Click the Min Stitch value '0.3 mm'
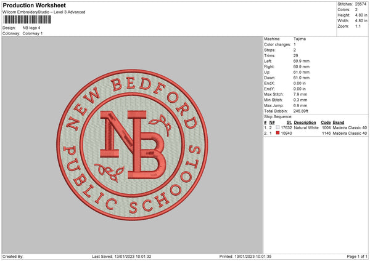The height and width of the screenshot is (261, 370). (300, 100)
